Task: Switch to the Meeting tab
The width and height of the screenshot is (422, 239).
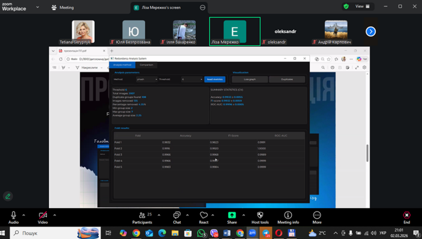Action: [63, 7]
